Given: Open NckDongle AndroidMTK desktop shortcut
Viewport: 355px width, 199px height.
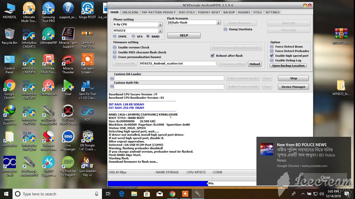Looking at the screenshot, I should pyautogui.click(x=29, y=167).
